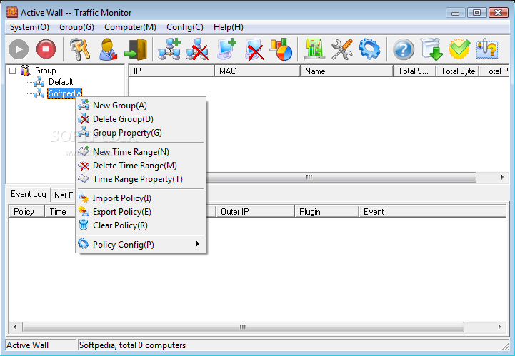Choose Delete Time Range(M) menu entry
The image size is (515, 356).
141,166
